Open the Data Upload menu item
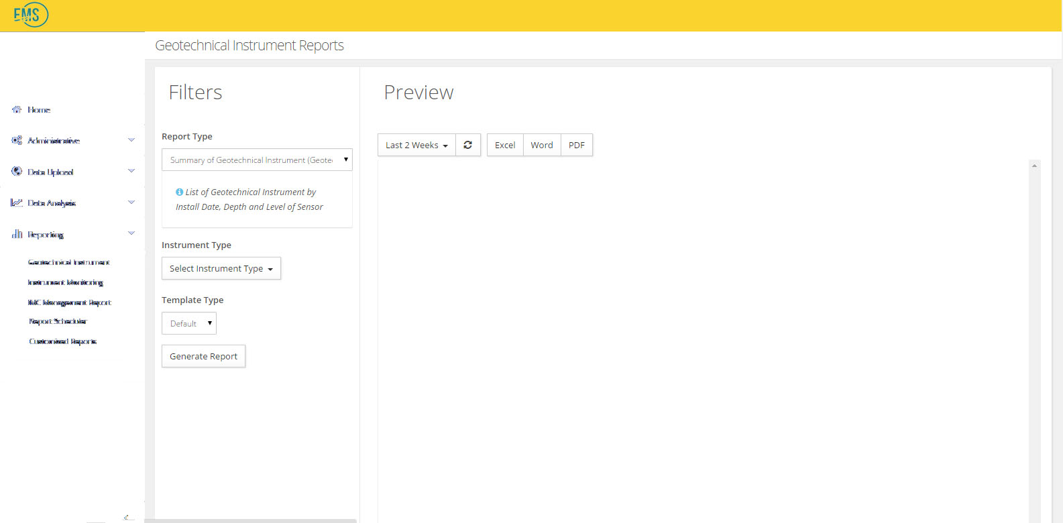This screenshot has height=523, width=1063. [x=50, y=172]
